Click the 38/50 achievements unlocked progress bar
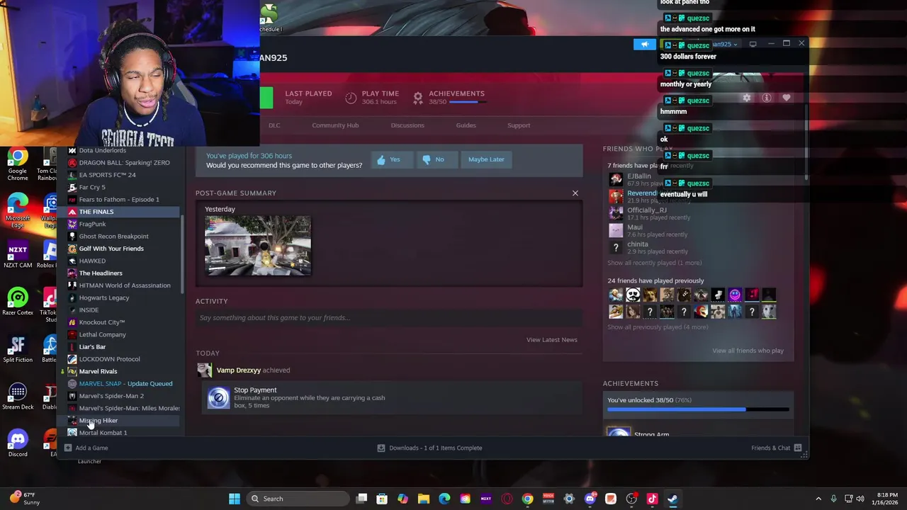 click(698, 409)
